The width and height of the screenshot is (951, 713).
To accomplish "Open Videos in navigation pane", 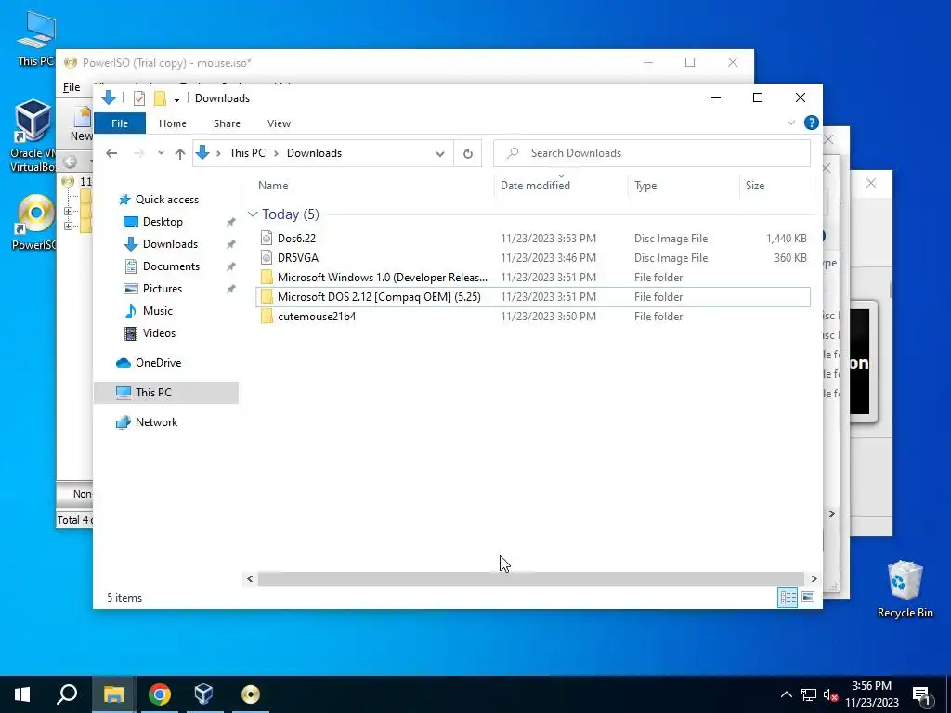I will [159, 333].
